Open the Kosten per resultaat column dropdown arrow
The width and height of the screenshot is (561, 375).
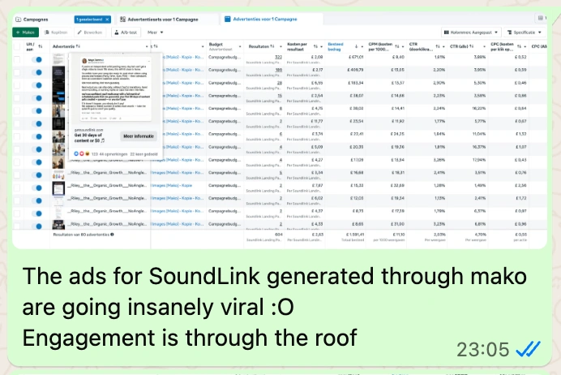[321, 47]
